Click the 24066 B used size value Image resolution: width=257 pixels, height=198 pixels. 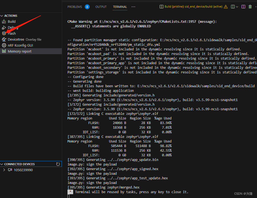120,123
